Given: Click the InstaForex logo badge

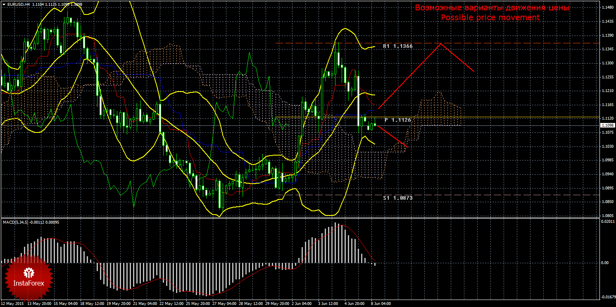Looking at the screenshot, I should click(x=29, y=277).
